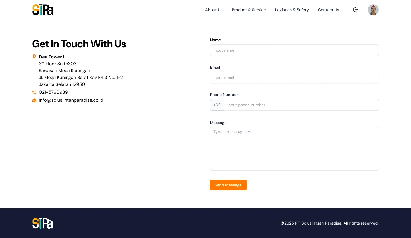
Task: Click into the Email input field
Action: coord(294,78)
